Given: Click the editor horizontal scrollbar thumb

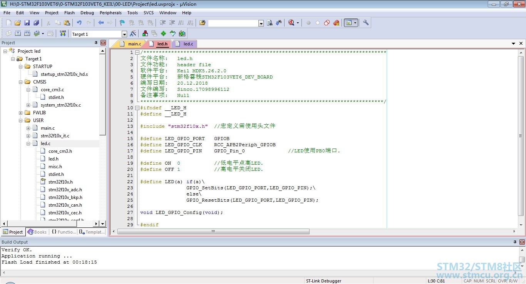Looking at the screenshot, I should [213, 232].
